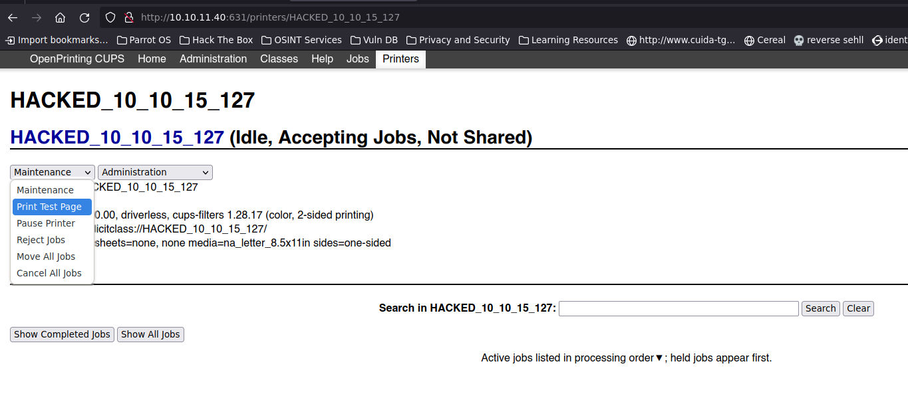Click the browser back arrow icon

(x=13, y=17)
